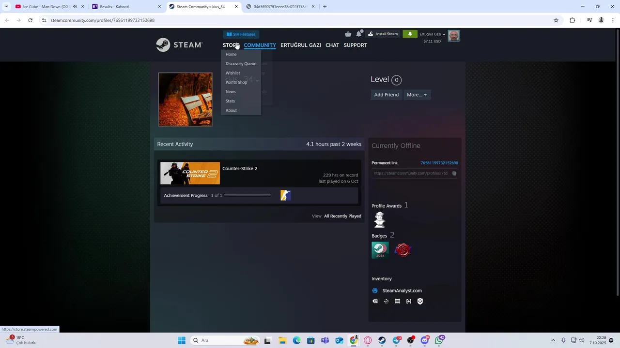Switch to the 04d569079f1eeee38d211f158a browser tab
620x348 pixels.
pyautogui.click(x=280, y=7)
